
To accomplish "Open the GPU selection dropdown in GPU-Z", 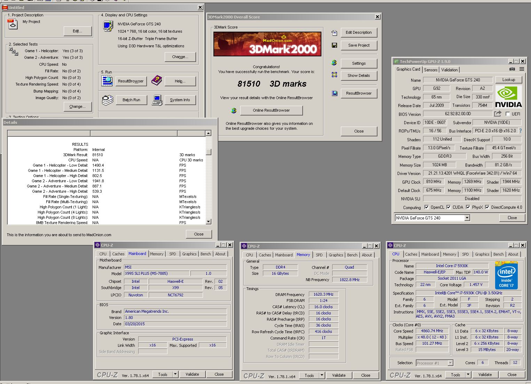I will (467, 218).
